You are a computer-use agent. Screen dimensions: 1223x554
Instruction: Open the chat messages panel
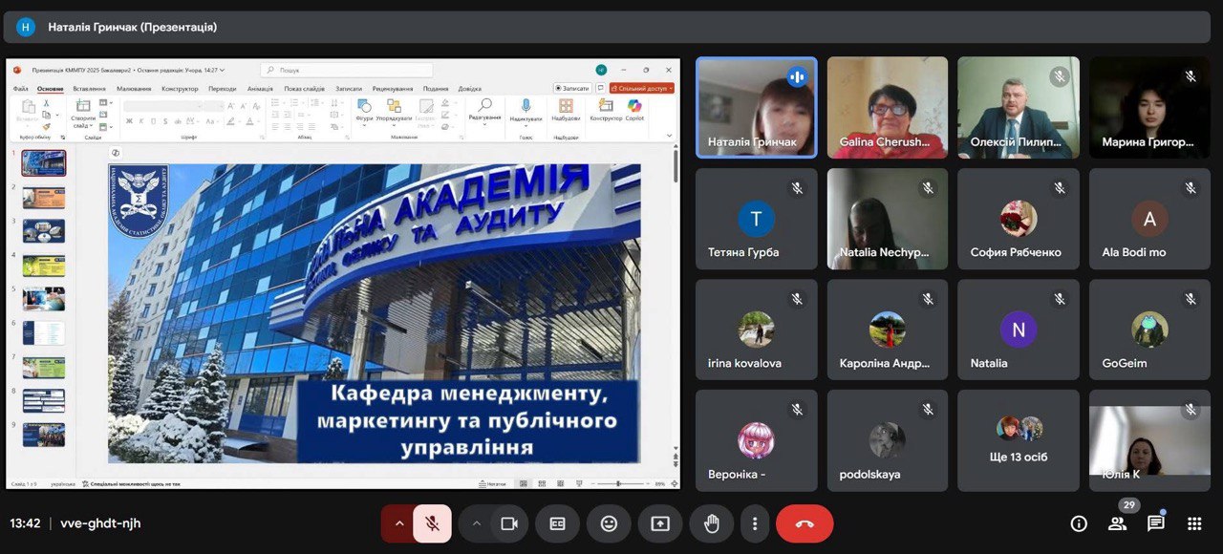[1156, 523]
